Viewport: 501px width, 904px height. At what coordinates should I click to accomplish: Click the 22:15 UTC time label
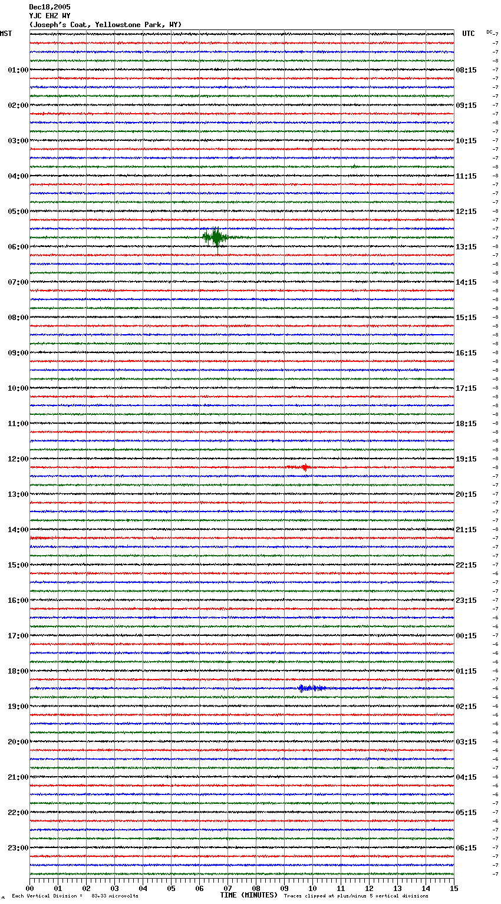466,565
